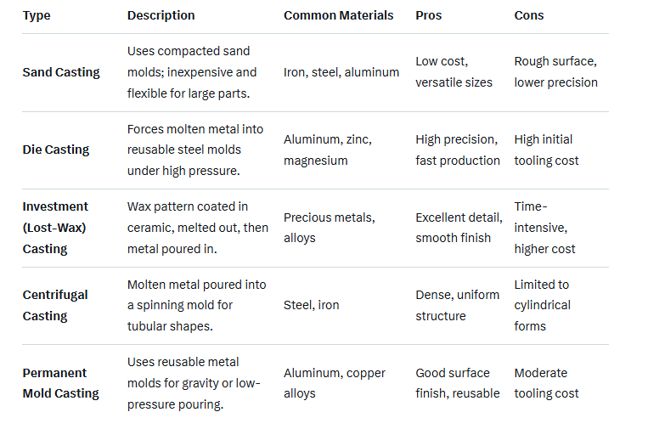Click the Description column header

point(161,15)
